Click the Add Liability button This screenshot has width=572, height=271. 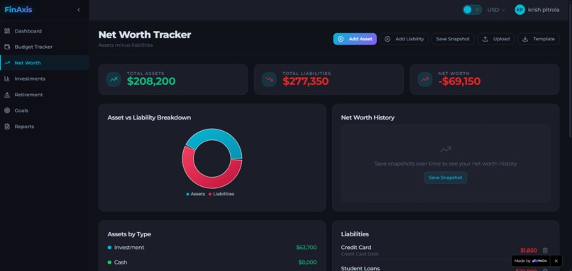[x=404, y=39]
